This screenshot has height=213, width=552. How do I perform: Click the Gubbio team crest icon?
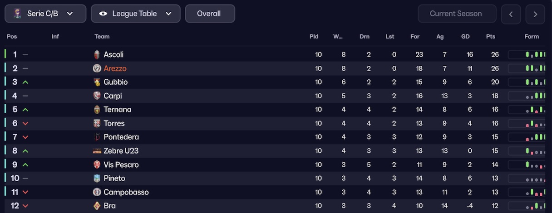click(97, 82)
